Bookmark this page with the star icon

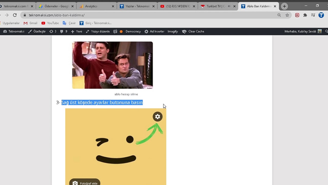[x=287, y=15]
